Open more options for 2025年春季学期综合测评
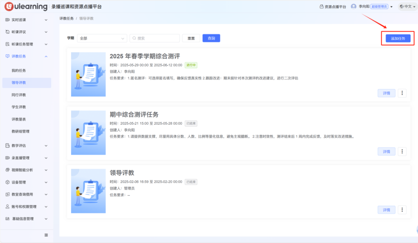The height and width of the screenshot is (243, 418). (402, 93)
